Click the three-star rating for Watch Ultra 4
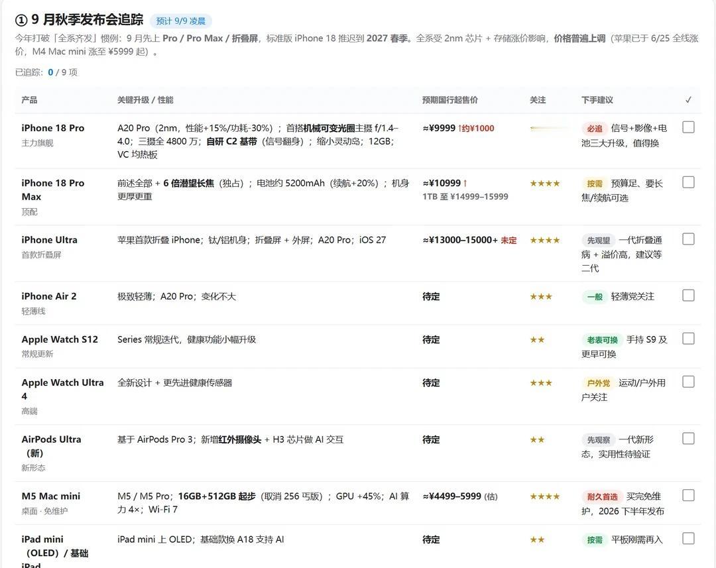This screenshot has width=716, height=568. 541,383
